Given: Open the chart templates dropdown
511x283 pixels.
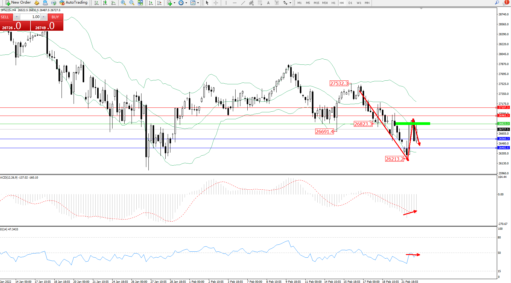Looking at the screenshot, I should pos(198,3).
